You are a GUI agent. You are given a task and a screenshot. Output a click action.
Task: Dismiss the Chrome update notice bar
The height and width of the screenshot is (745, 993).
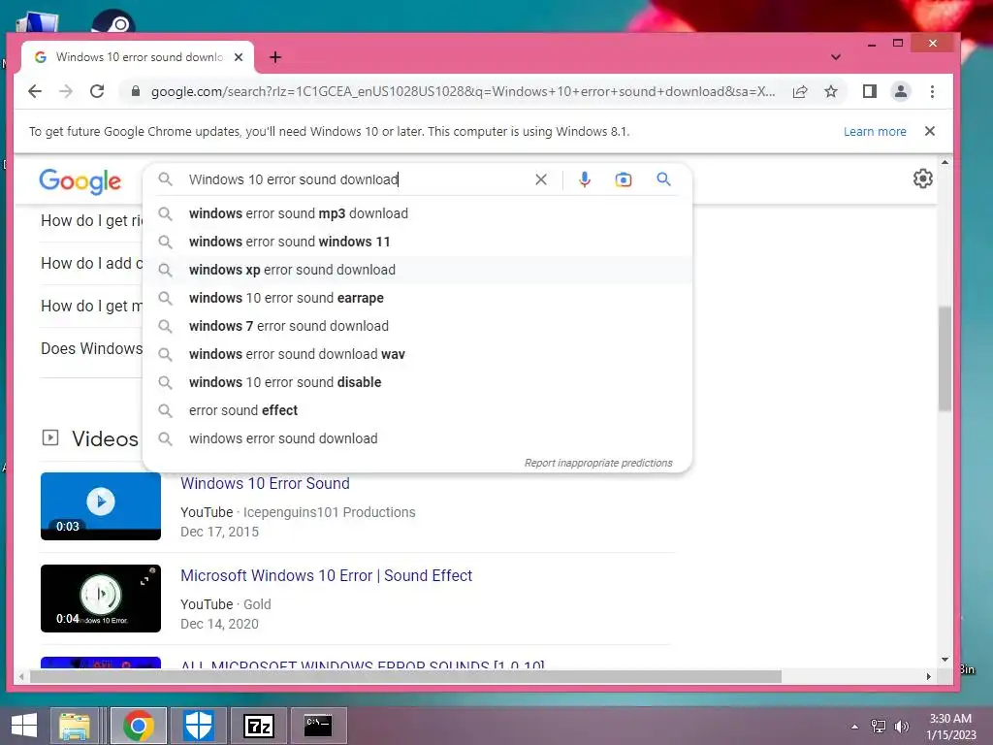tap(930, 131)
